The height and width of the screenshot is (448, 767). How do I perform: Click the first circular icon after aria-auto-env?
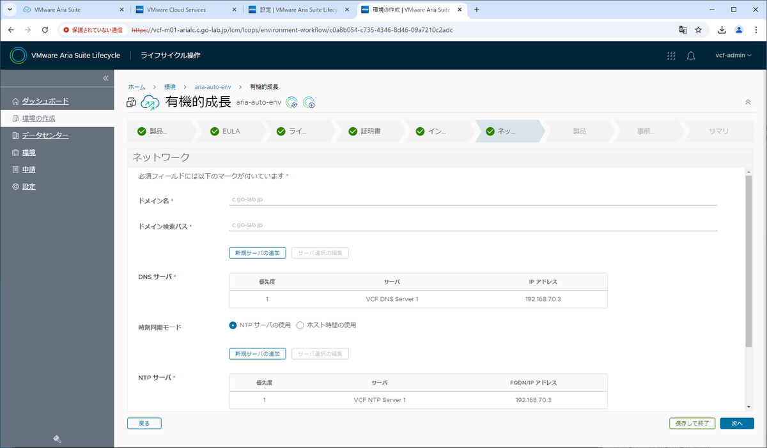pos(292,102)
